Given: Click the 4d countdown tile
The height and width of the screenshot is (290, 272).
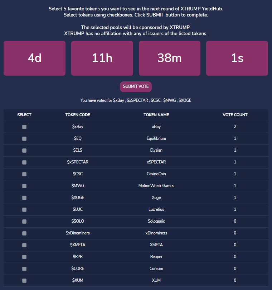Looking at the screenshot, I should pyautogui.click(x=34, y=58).
